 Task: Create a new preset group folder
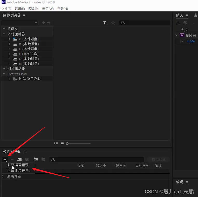coord(19,160)
